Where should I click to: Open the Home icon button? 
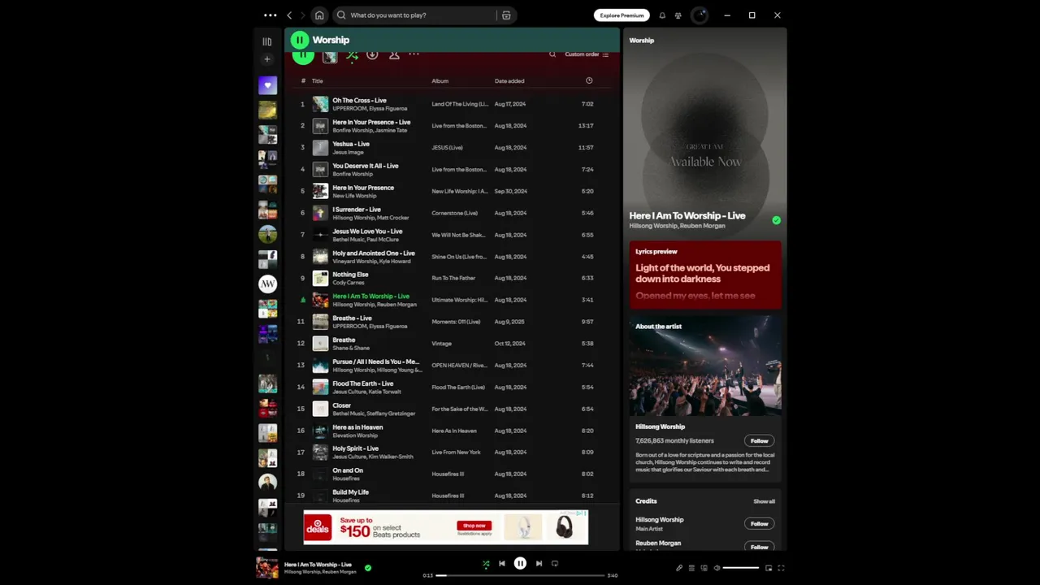pyautogui.click(x=319, y=15)
